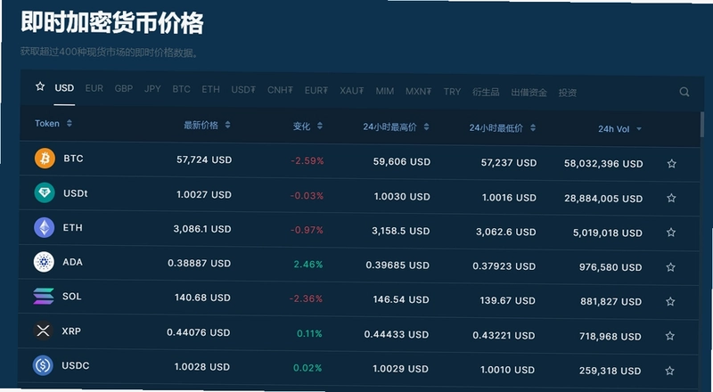
Task: Click BTC price 57,724 USD
Action: coord(204,159)
